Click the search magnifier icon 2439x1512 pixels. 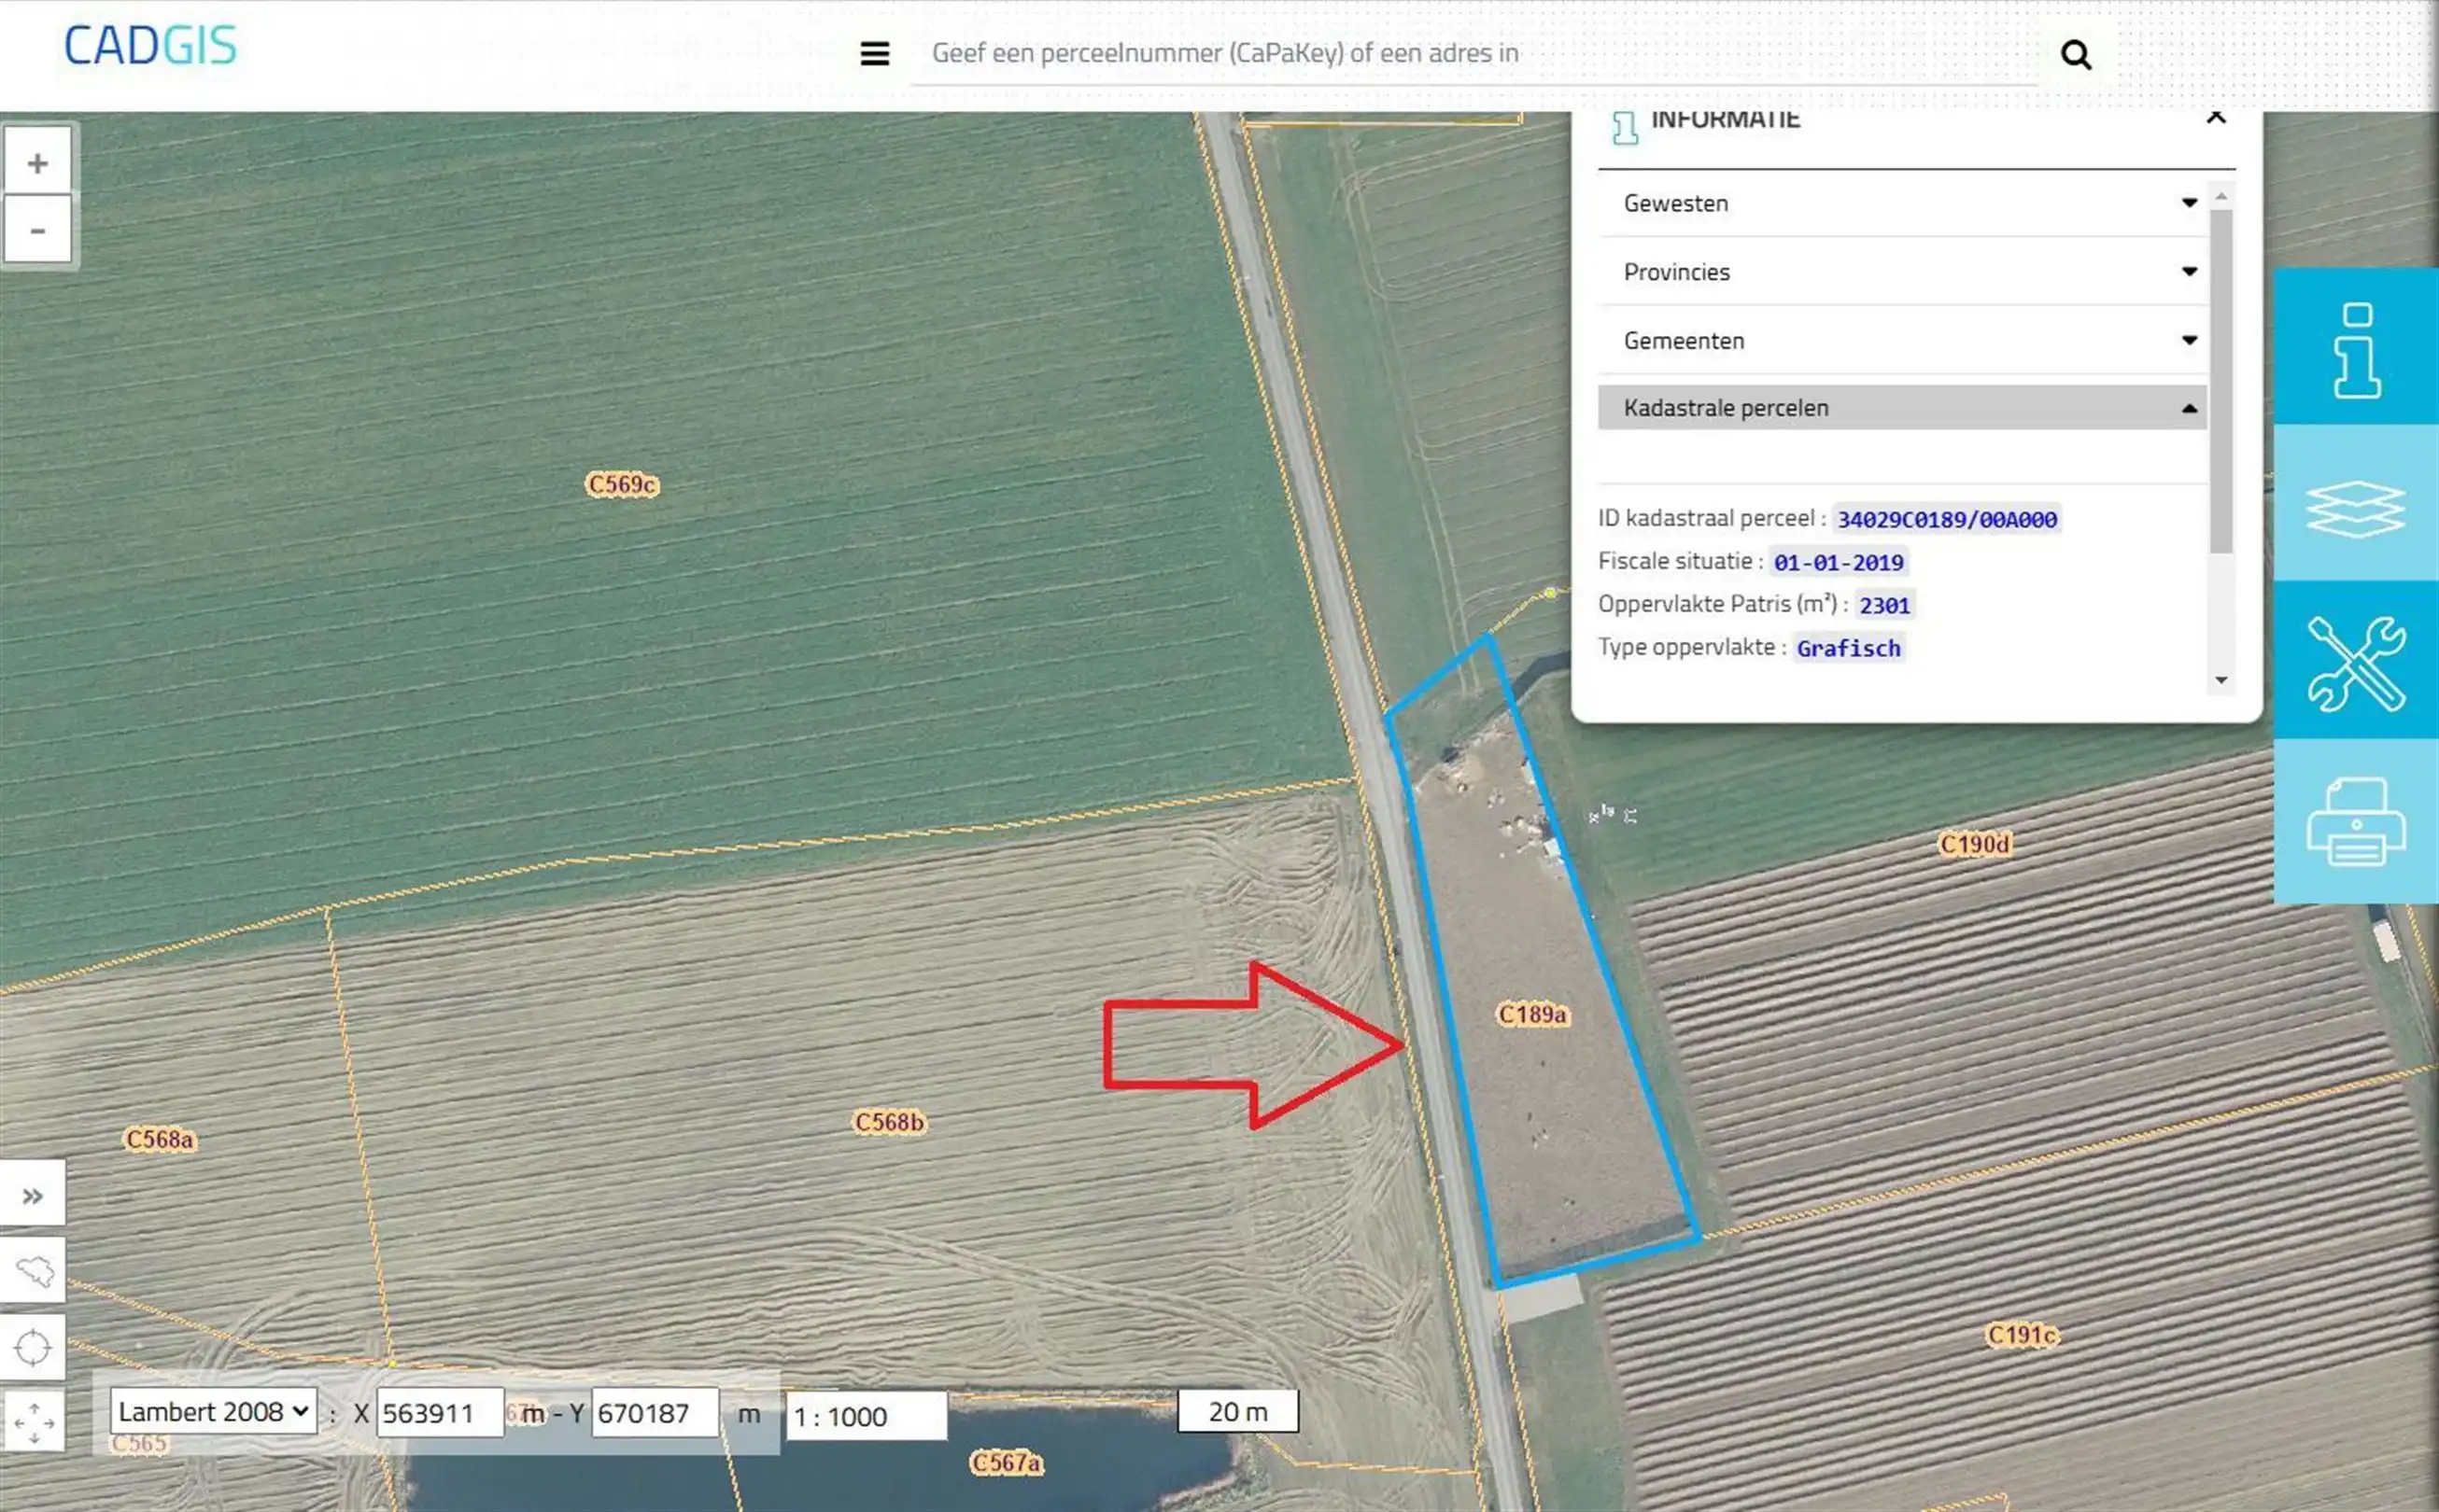point(2076,54)
